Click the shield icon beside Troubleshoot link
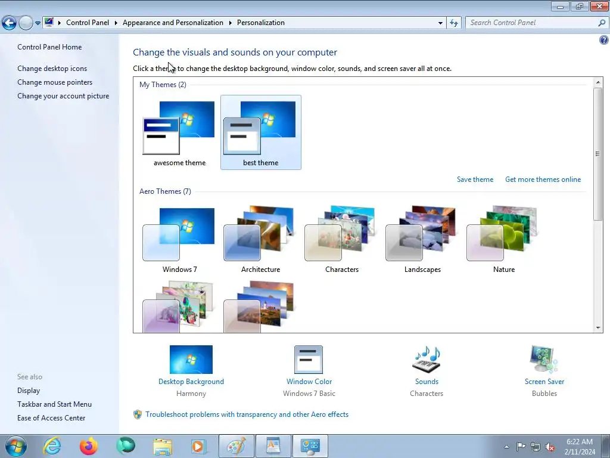Image resolution: width=610 pixels, height=458 pixels. 138,414
